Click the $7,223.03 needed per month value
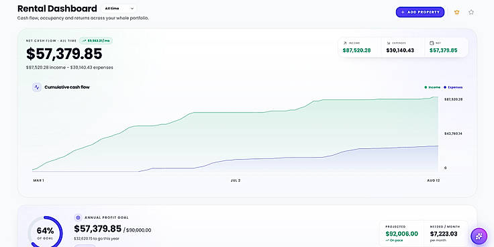494x247 pixels. [444, 234]
